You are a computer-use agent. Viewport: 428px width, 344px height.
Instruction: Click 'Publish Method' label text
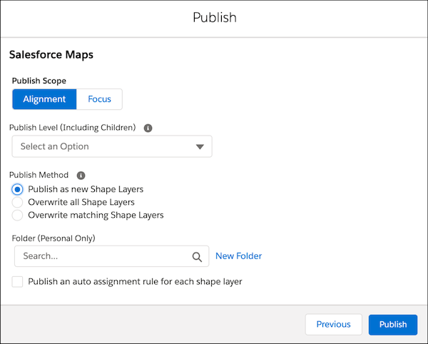39,175
